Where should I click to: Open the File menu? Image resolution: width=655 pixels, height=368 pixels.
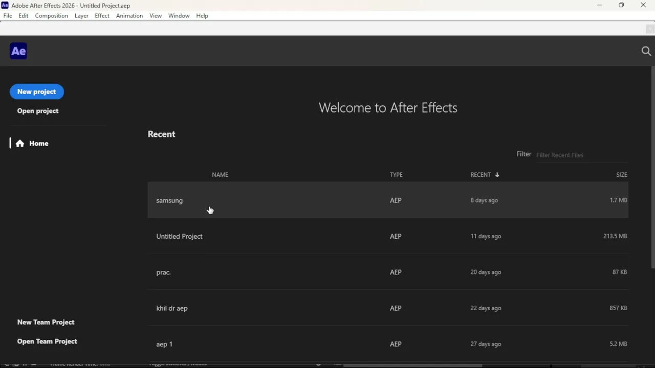click(x=8, y=16)
